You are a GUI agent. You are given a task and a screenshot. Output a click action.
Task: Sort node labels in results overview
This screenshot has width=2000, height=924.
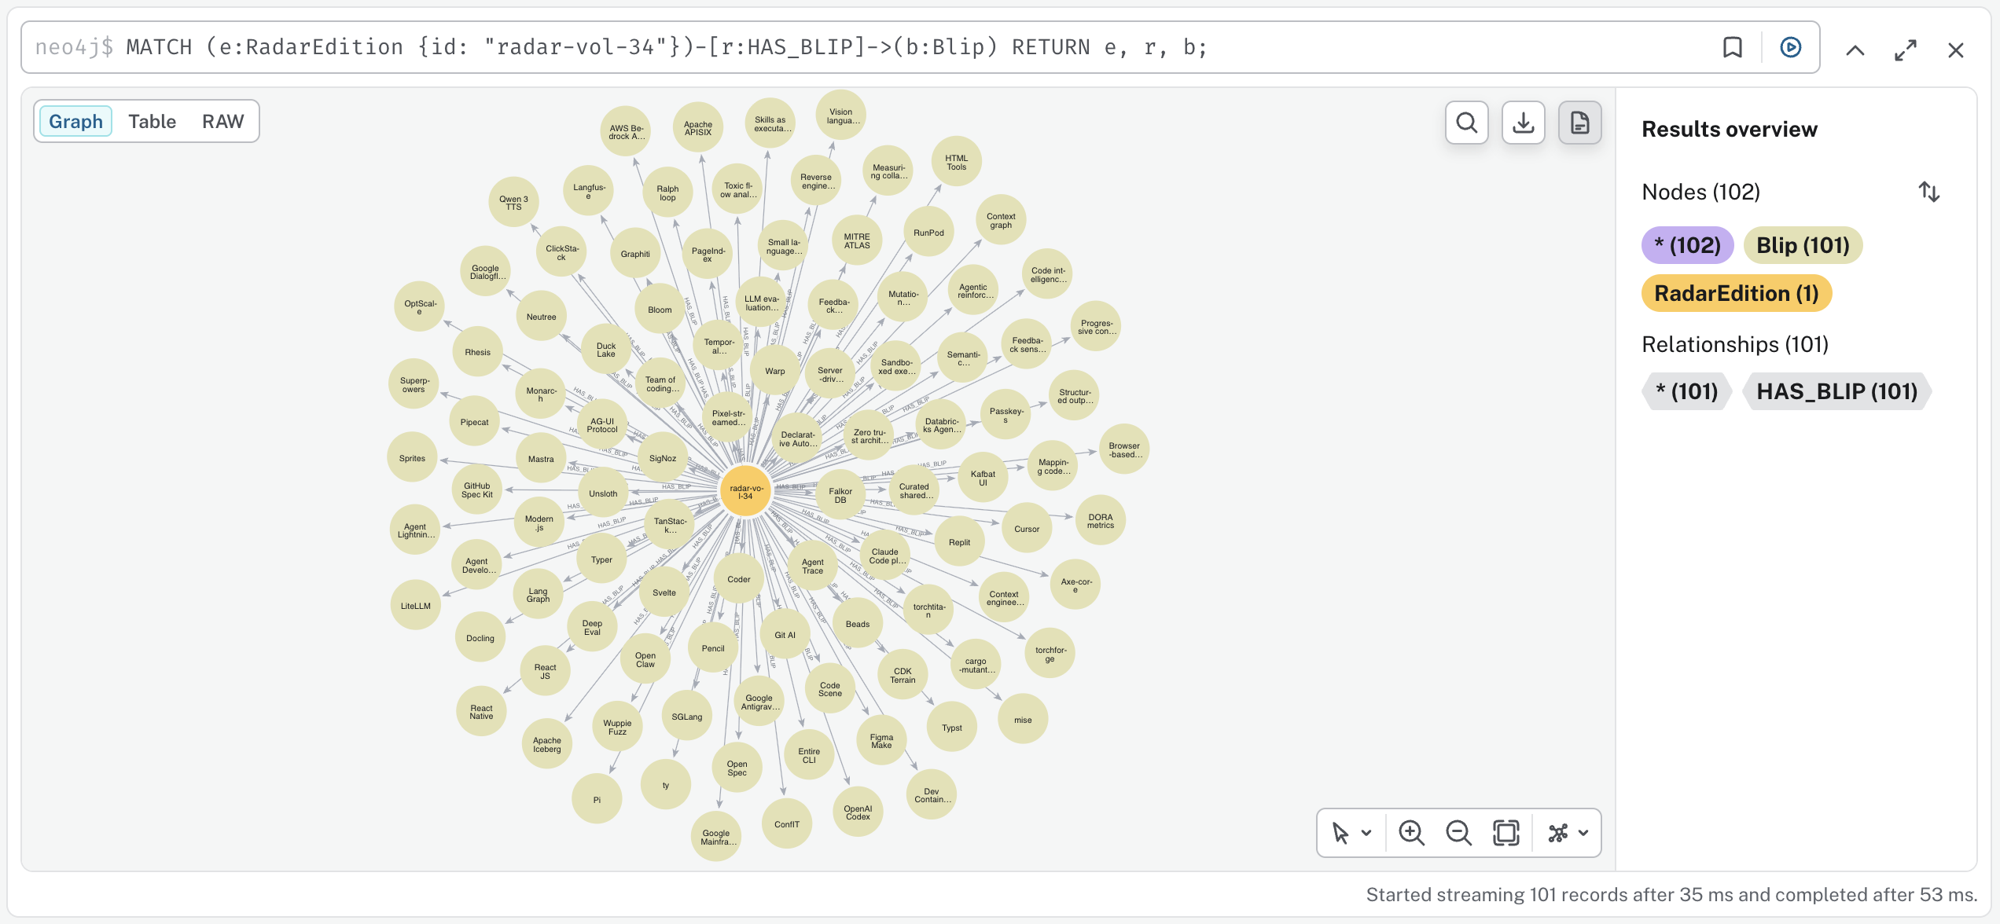click(x=1928, y=192)
